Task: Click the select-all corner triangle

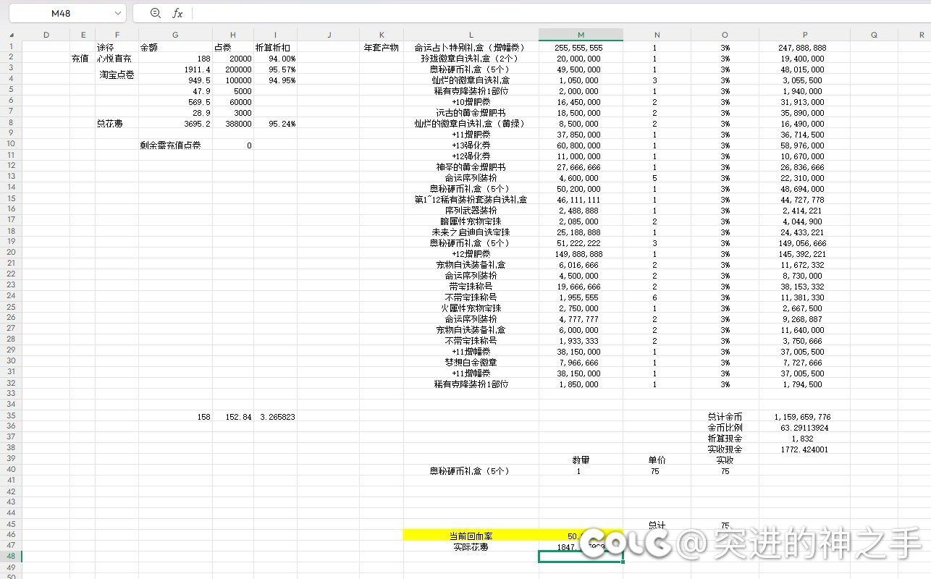Action: coord(11,35)
